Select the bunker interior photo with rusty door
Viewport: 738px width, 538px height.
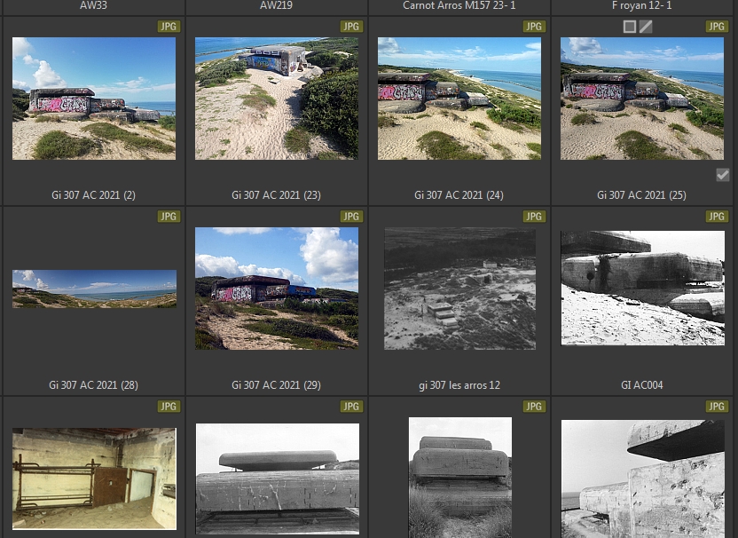point(94,478)
